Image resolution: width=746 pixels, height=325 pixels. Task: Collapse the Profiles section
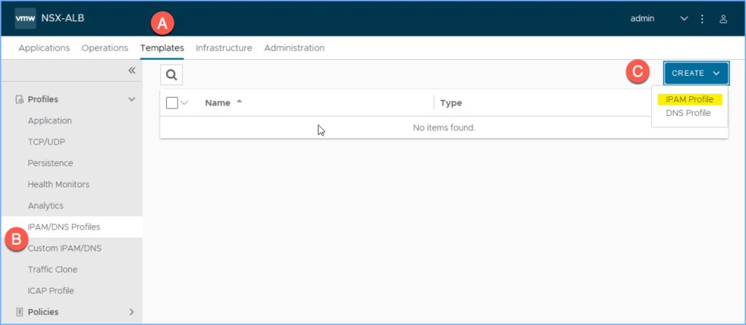pos(132,99)
